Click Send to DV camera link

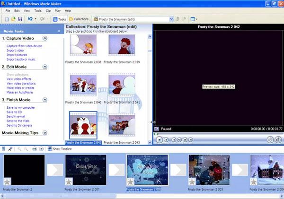tap(19, 125)
